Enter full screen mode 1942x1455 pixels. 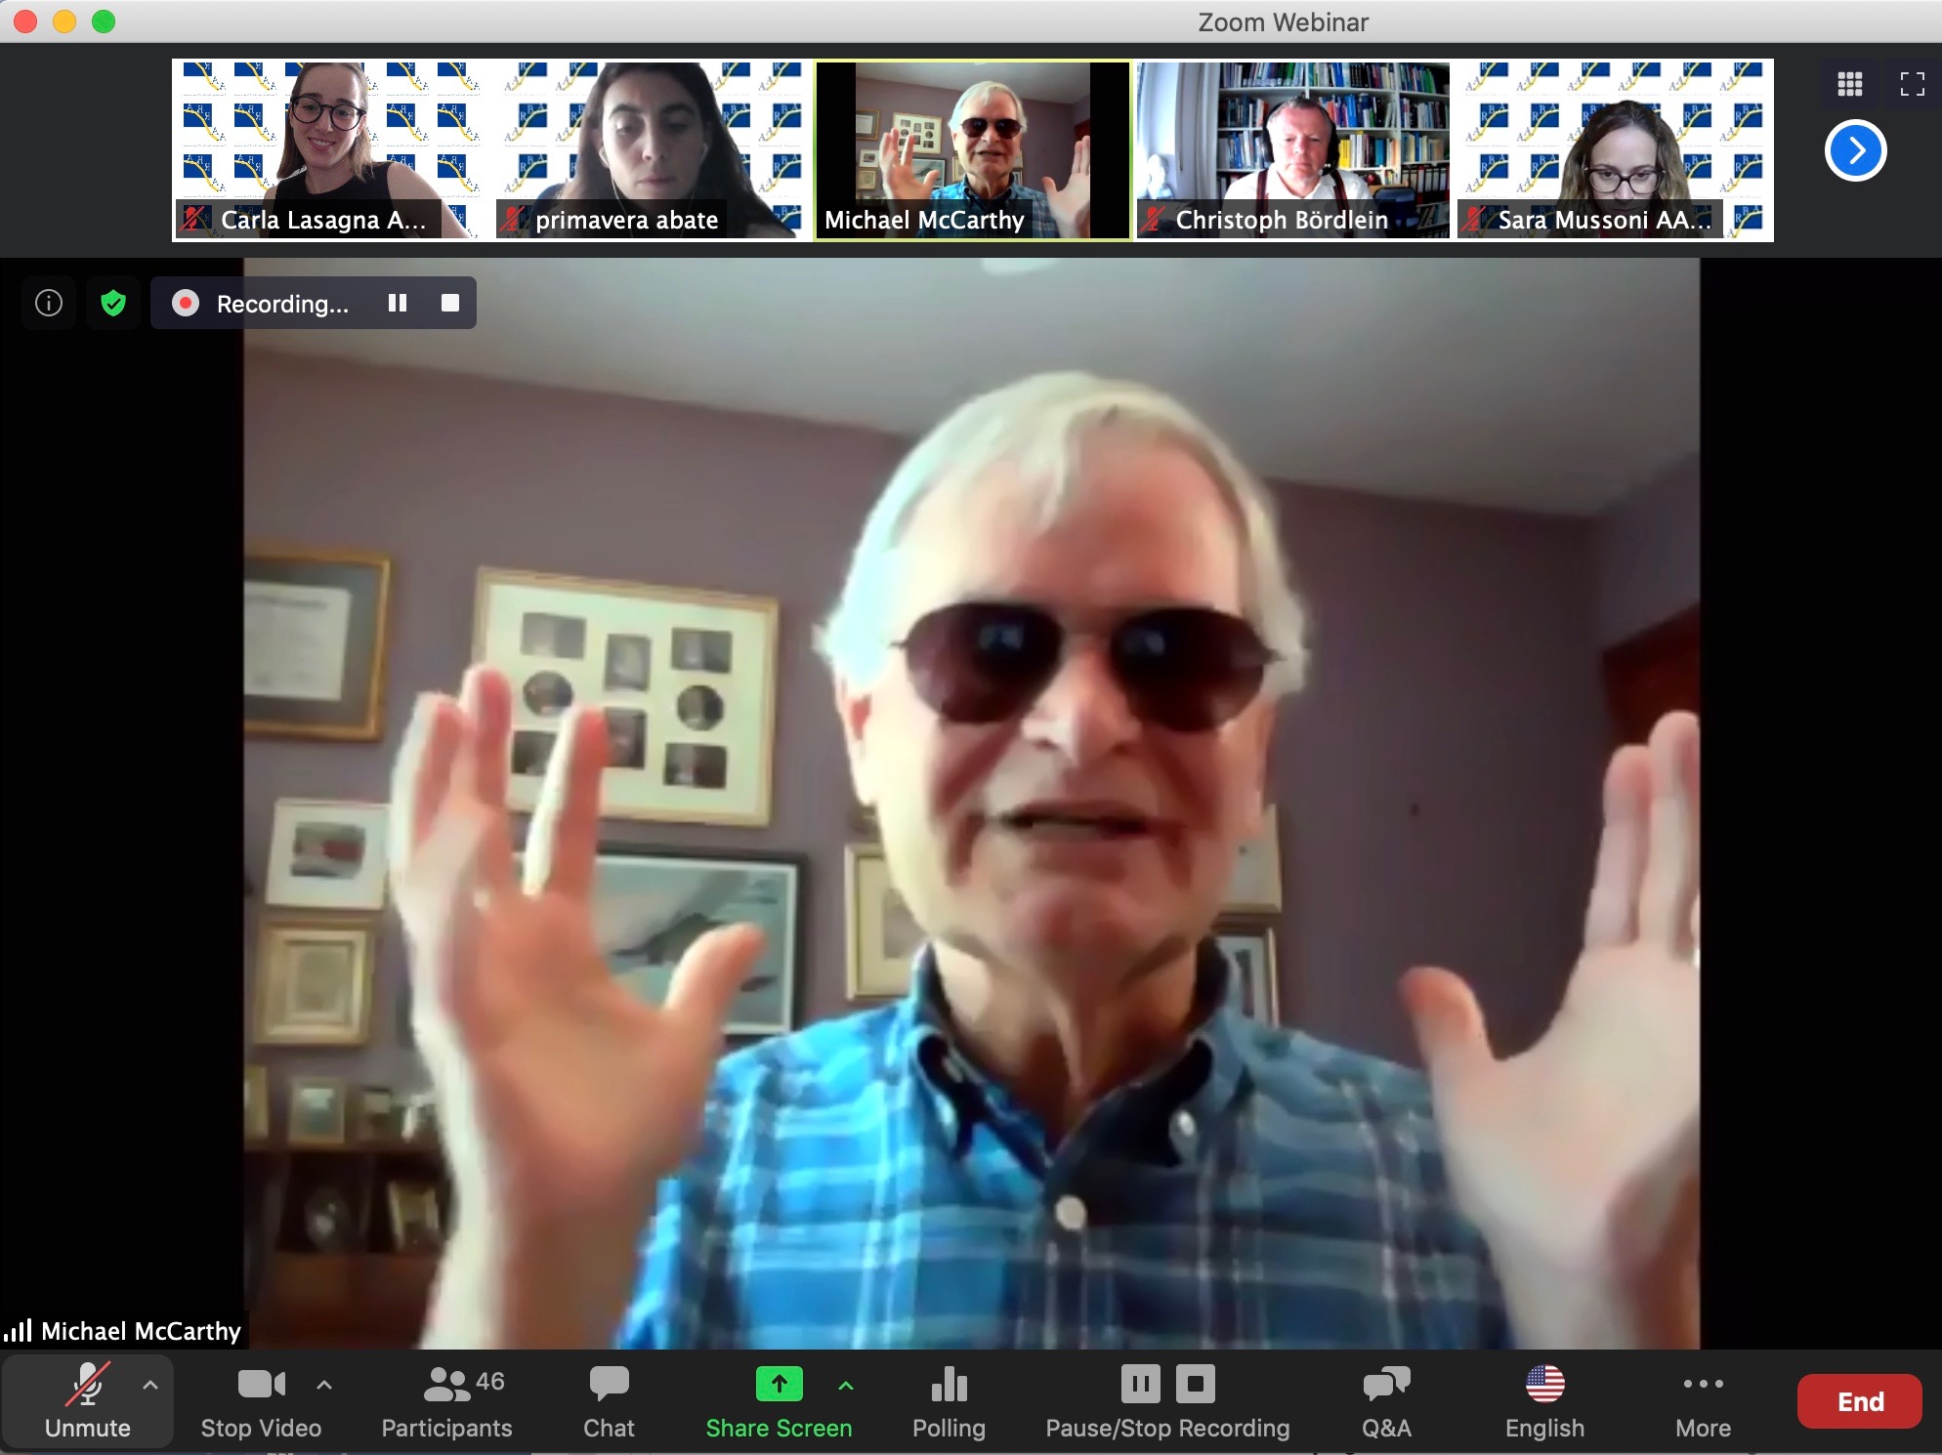[x=1912, y=84]
